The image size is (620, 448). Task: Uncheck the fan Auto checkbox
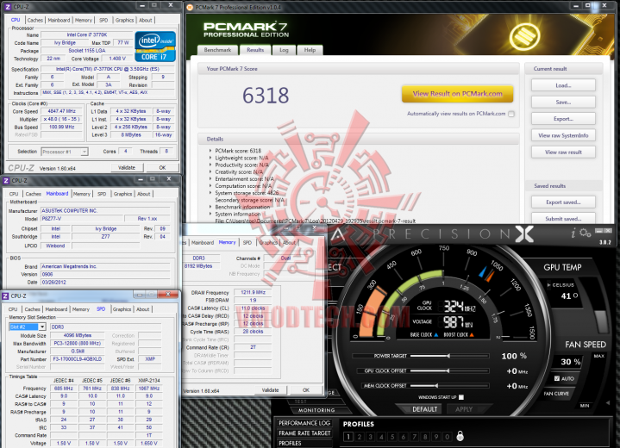[557, 378]
